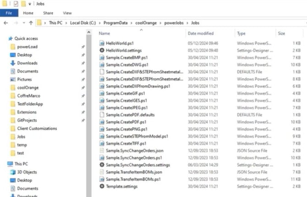Open Pictures in Quick access
The height and width of the screenshot is (197, 307).
[24, 80]
